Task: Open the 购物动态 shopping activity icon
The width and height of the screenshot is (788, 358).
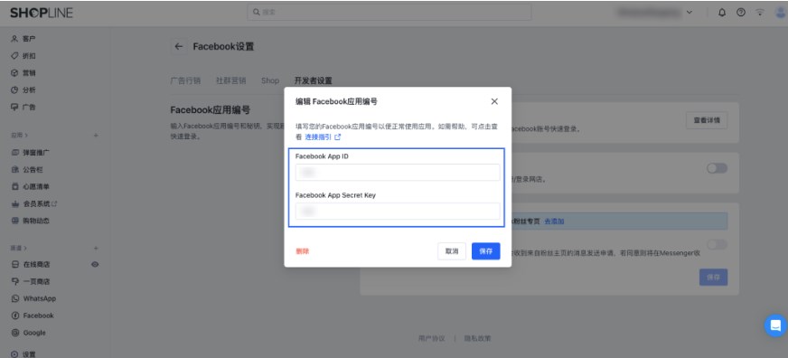Action: [14, 221]
